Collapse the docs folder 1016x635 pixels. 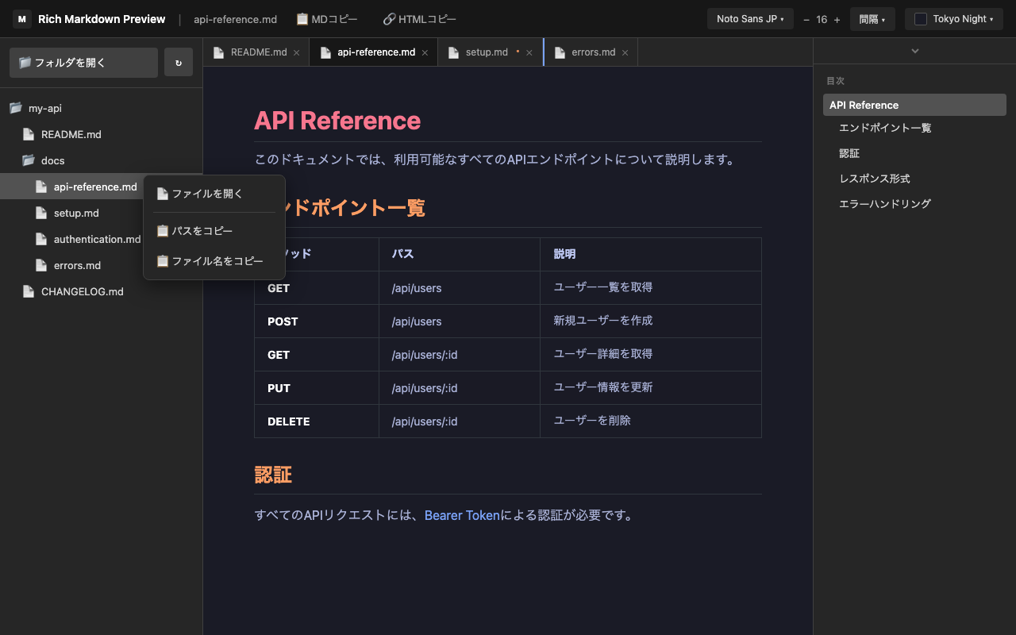point(102,160)
